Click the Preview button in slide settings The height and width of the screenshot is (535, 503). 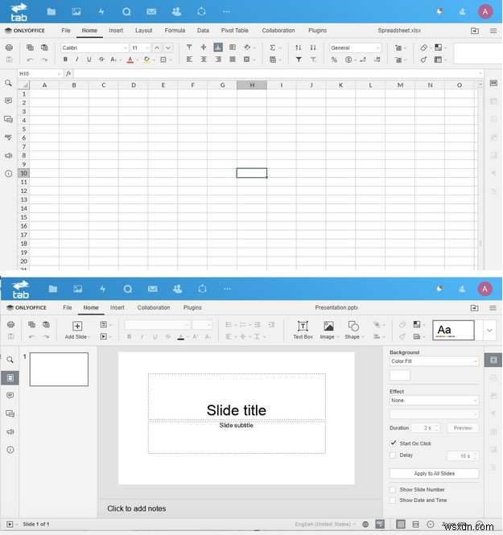[463, 428]
